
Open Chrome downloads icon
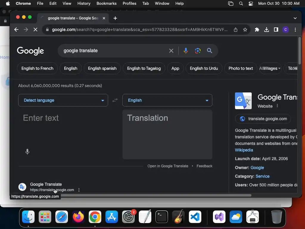click(x=267, y=30)
